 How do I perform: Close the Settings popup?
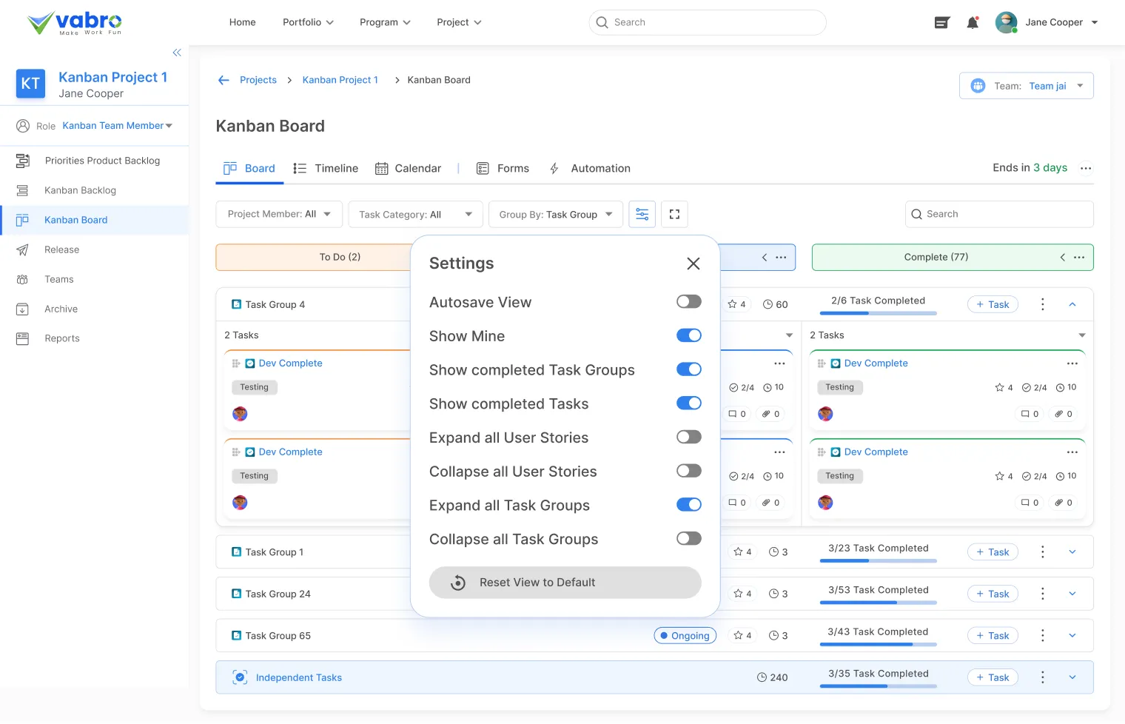(693, 264)
